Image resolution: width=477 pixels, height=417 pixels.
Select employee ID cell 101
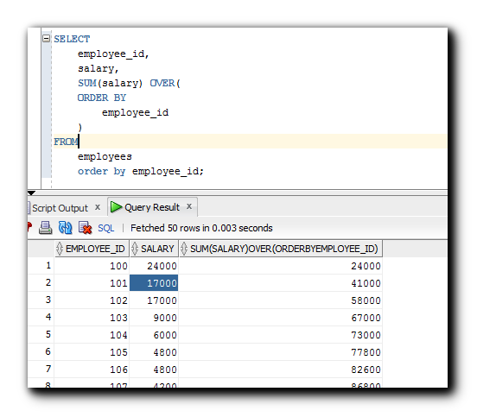tap(92, 283)
